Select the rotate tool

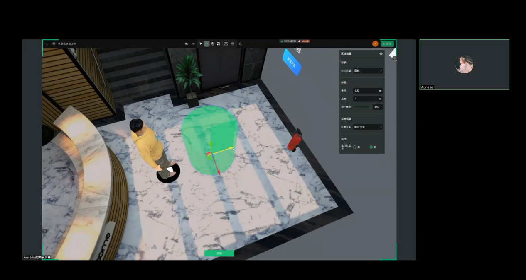212,44
